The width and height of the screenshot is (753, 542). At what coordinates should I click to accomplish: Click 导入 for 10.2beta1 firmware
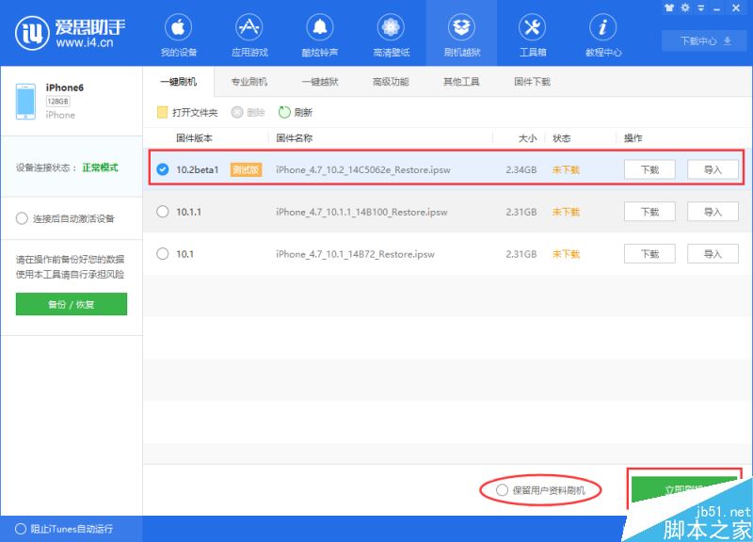(x=713, y=169)
